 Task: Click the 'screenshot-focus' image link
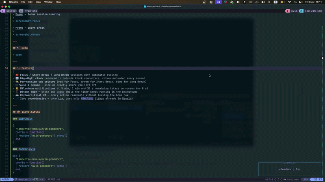(28, 21)
